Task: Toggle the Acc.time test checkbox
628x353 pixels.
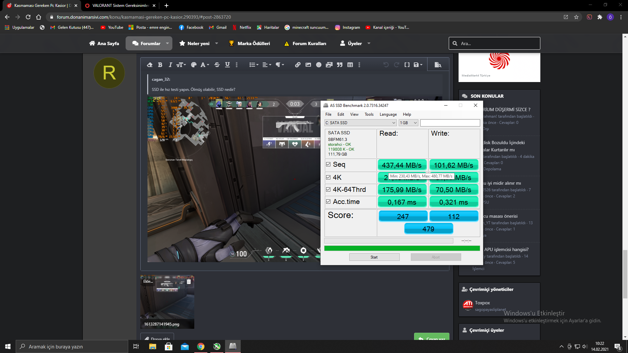Action: (x=328, y=202)
